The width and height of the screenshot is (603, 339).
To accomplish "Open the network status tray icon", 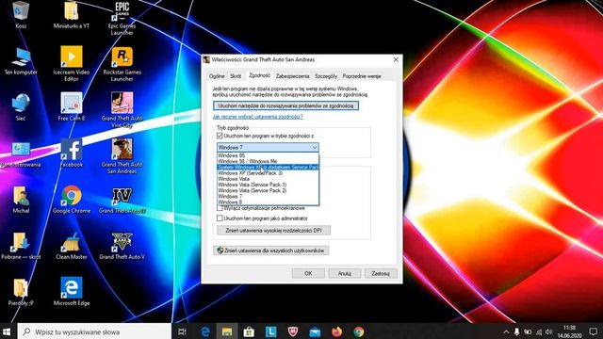I will pos(539,331).
